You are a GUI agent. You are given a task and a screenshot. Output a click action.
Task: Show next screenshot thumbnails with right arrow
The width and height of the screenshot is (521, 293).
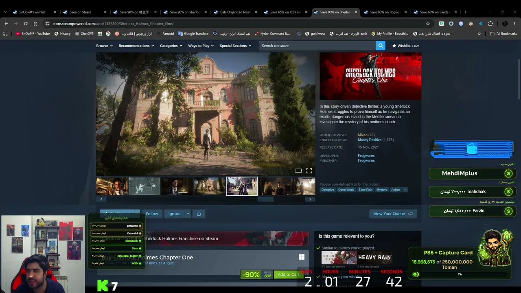[x=310, y=199]
